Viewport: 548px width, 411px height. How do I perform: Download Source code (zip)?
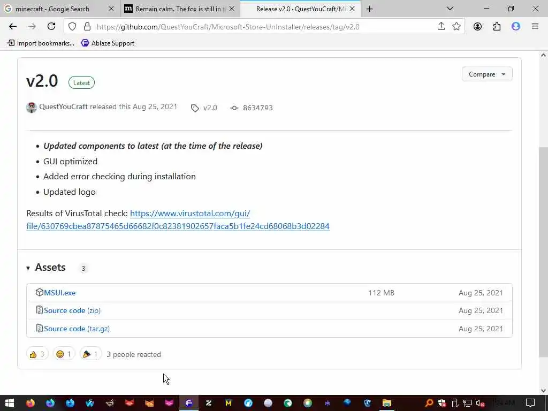pos(72,311)
